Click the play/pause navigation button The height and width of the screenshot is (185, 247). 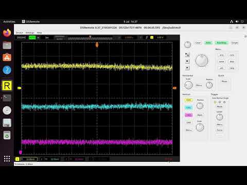(x=187, y=54)
